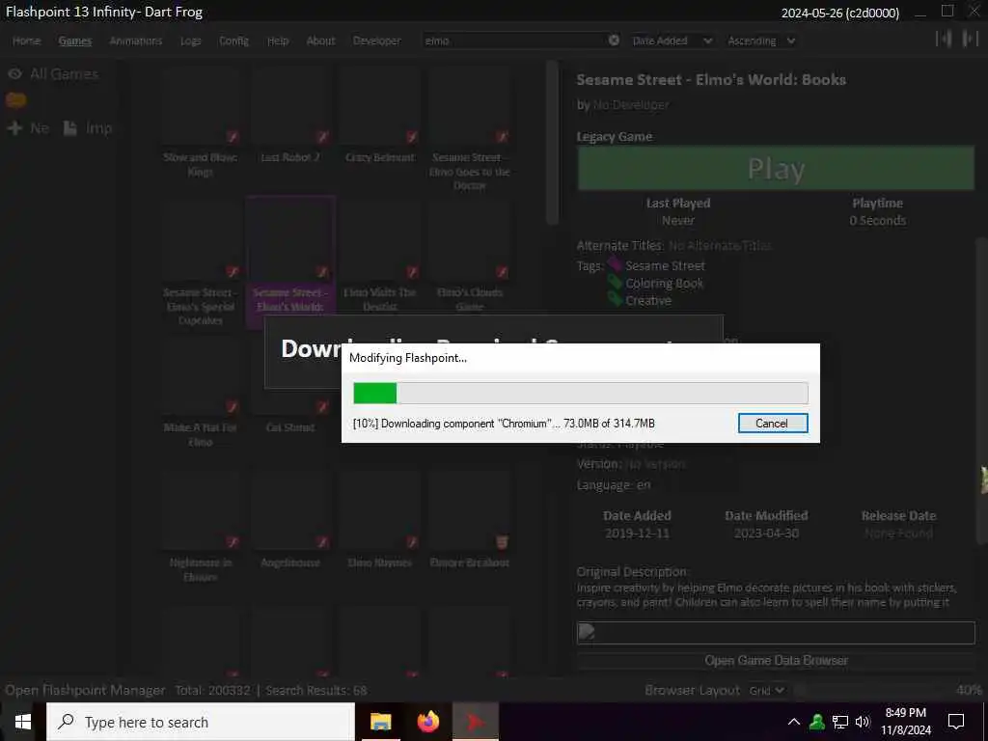Click the green Coloring Book tag icon
The width and height of the screenshot is (988, 741).
(x=615, y=282)
